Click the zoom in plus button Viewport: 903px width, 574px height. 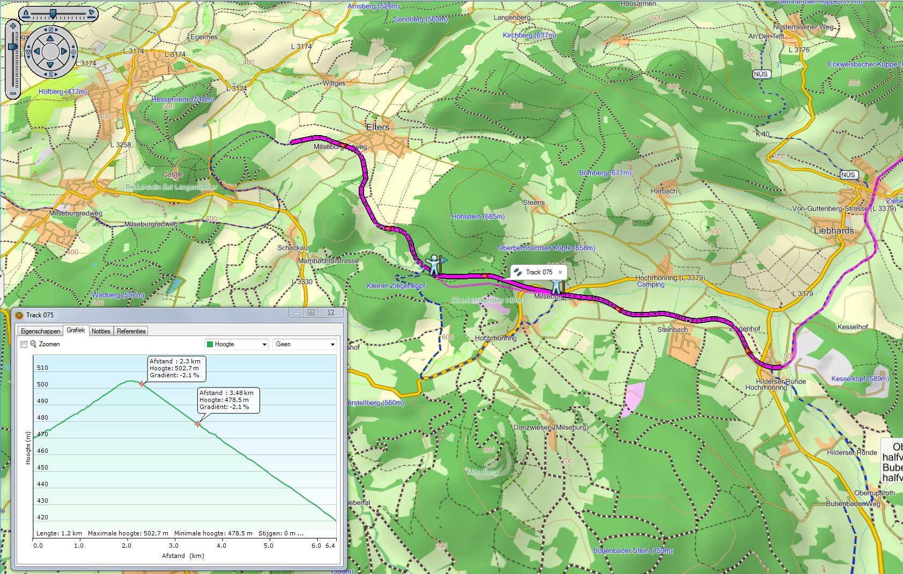13,26
